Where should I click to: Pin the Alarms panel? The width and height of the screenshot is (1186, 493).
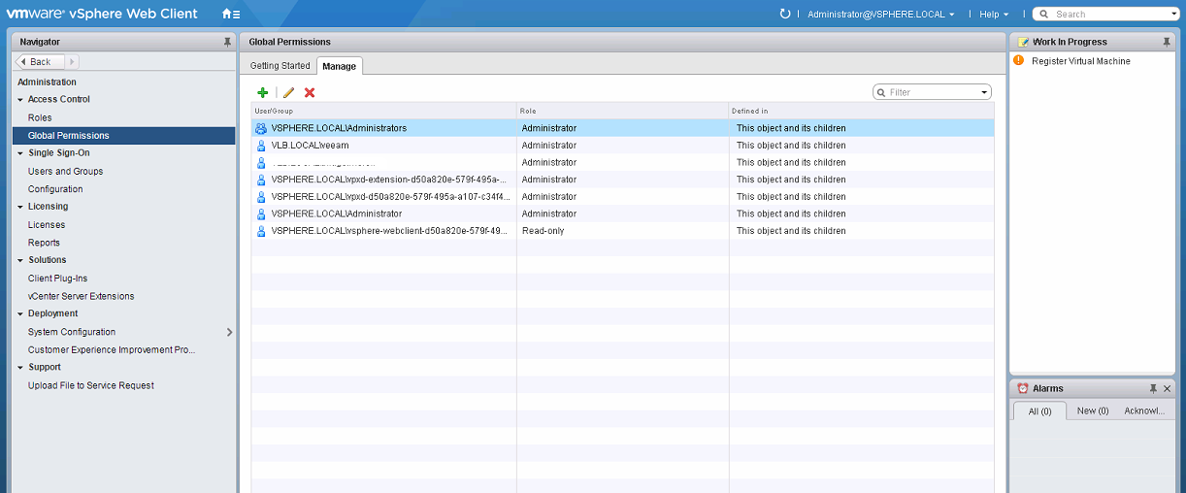[x=1153, y=388]
